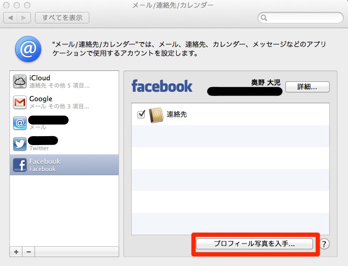Click the name 奥野 大児
Image resolution: width=348 pixels, height=266 pixels.
click(265, 82)
